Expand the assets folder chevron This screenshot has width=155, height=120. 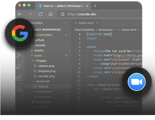[x=32, y=50]
